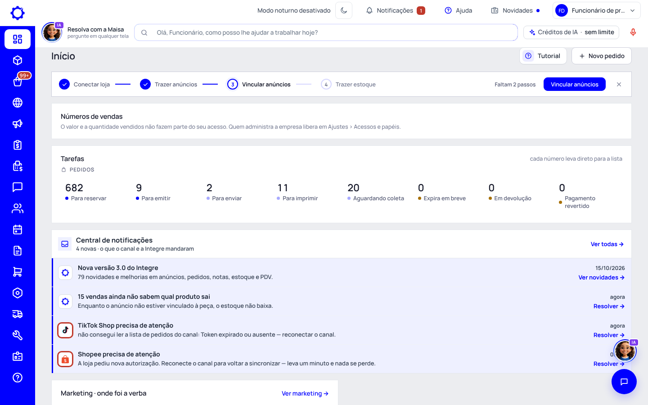
Task: Open the shopping cart icon in sidebar
Action: [x=18, y=272]
